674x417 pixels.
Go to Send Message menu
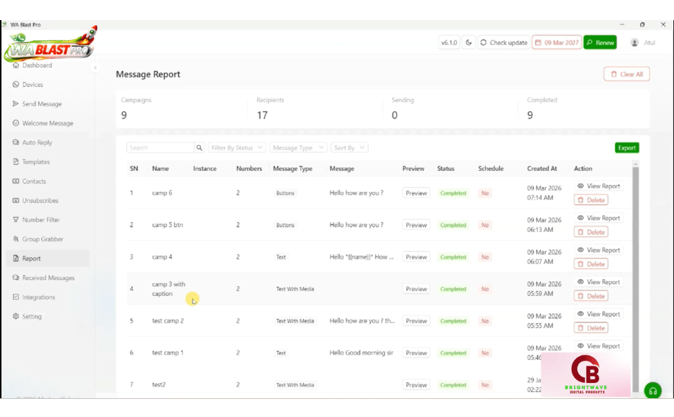pos(42,104)
